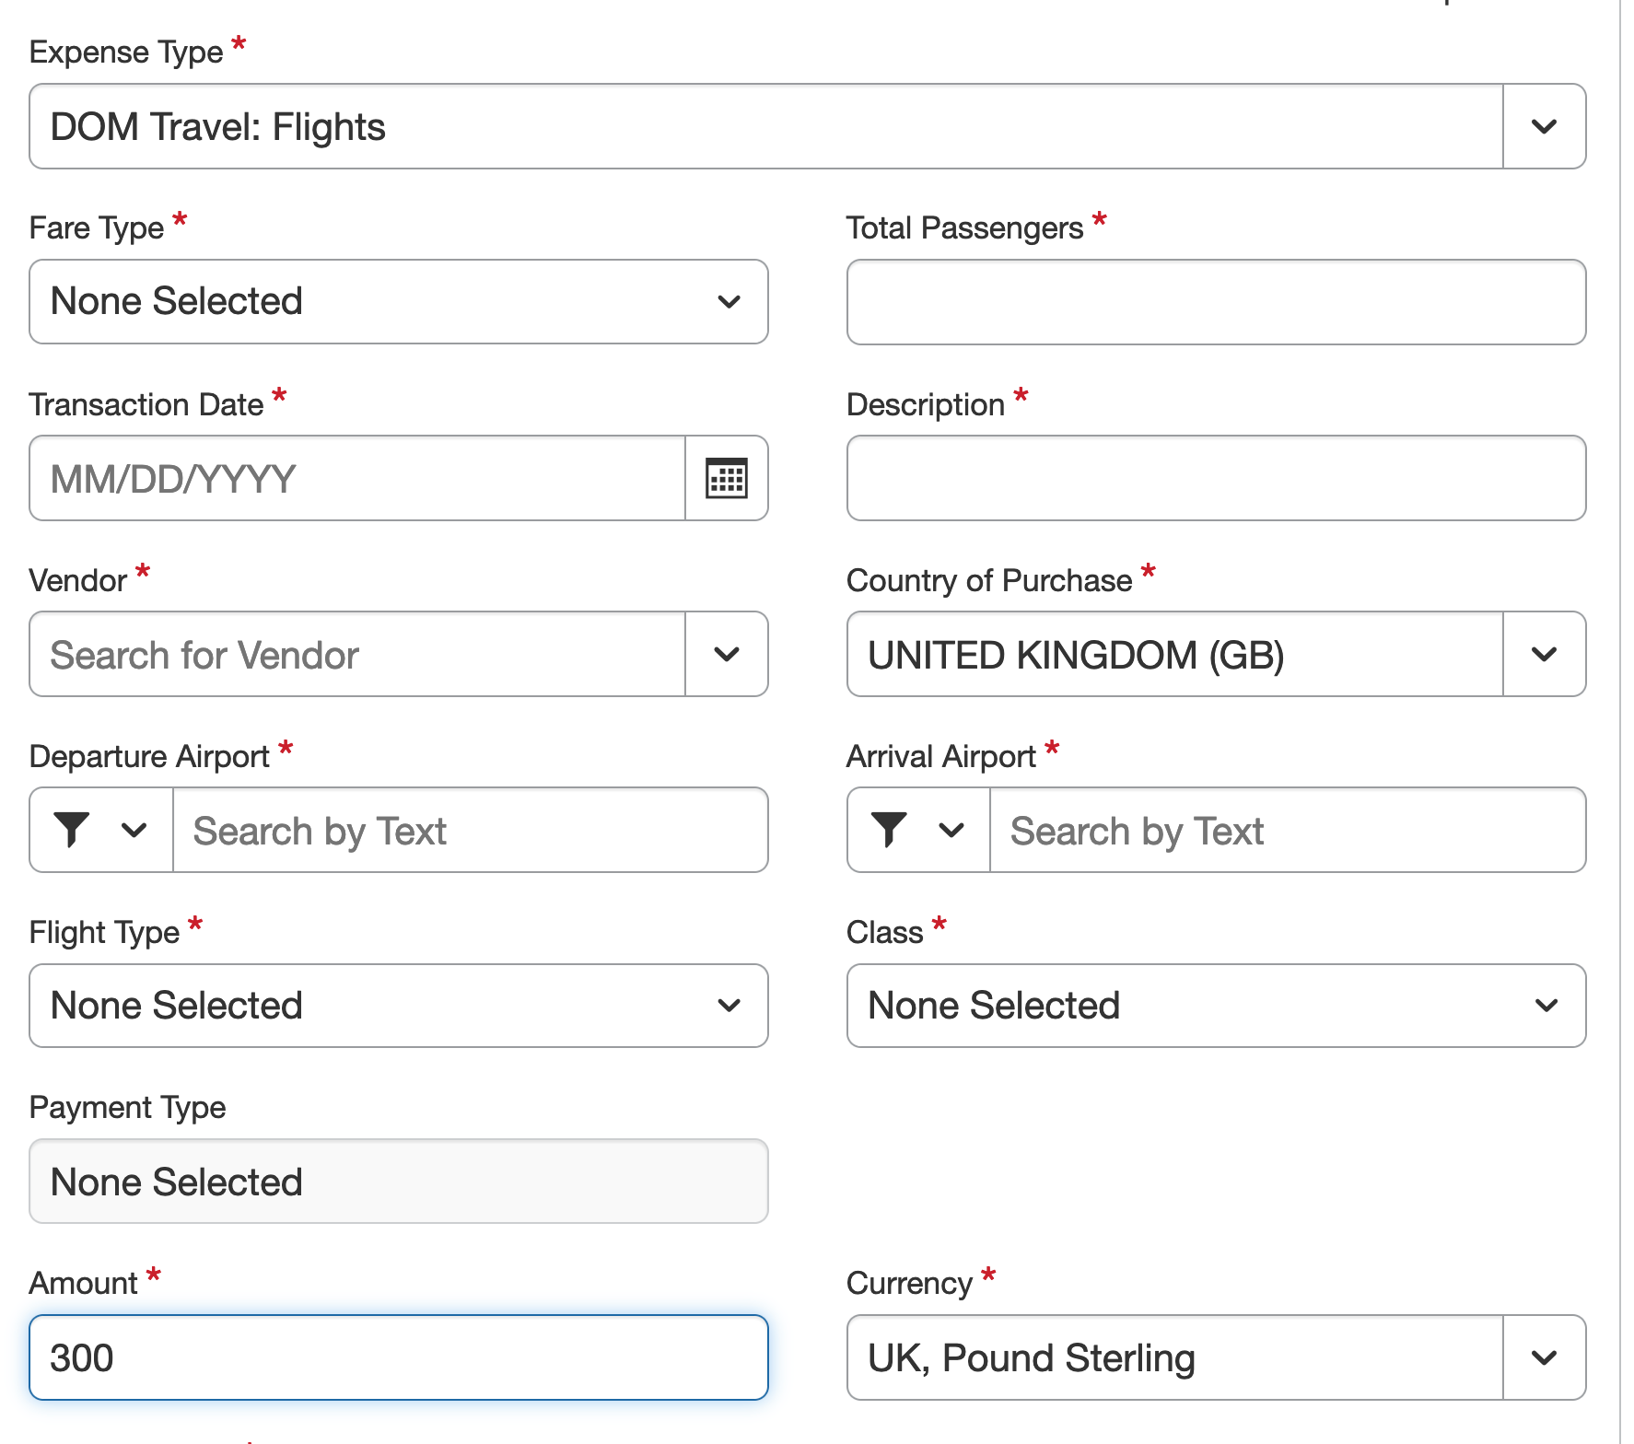Open the Transaction Date calendar picker
This screenshot has height=1444, width=1634.
click(726, 479)
